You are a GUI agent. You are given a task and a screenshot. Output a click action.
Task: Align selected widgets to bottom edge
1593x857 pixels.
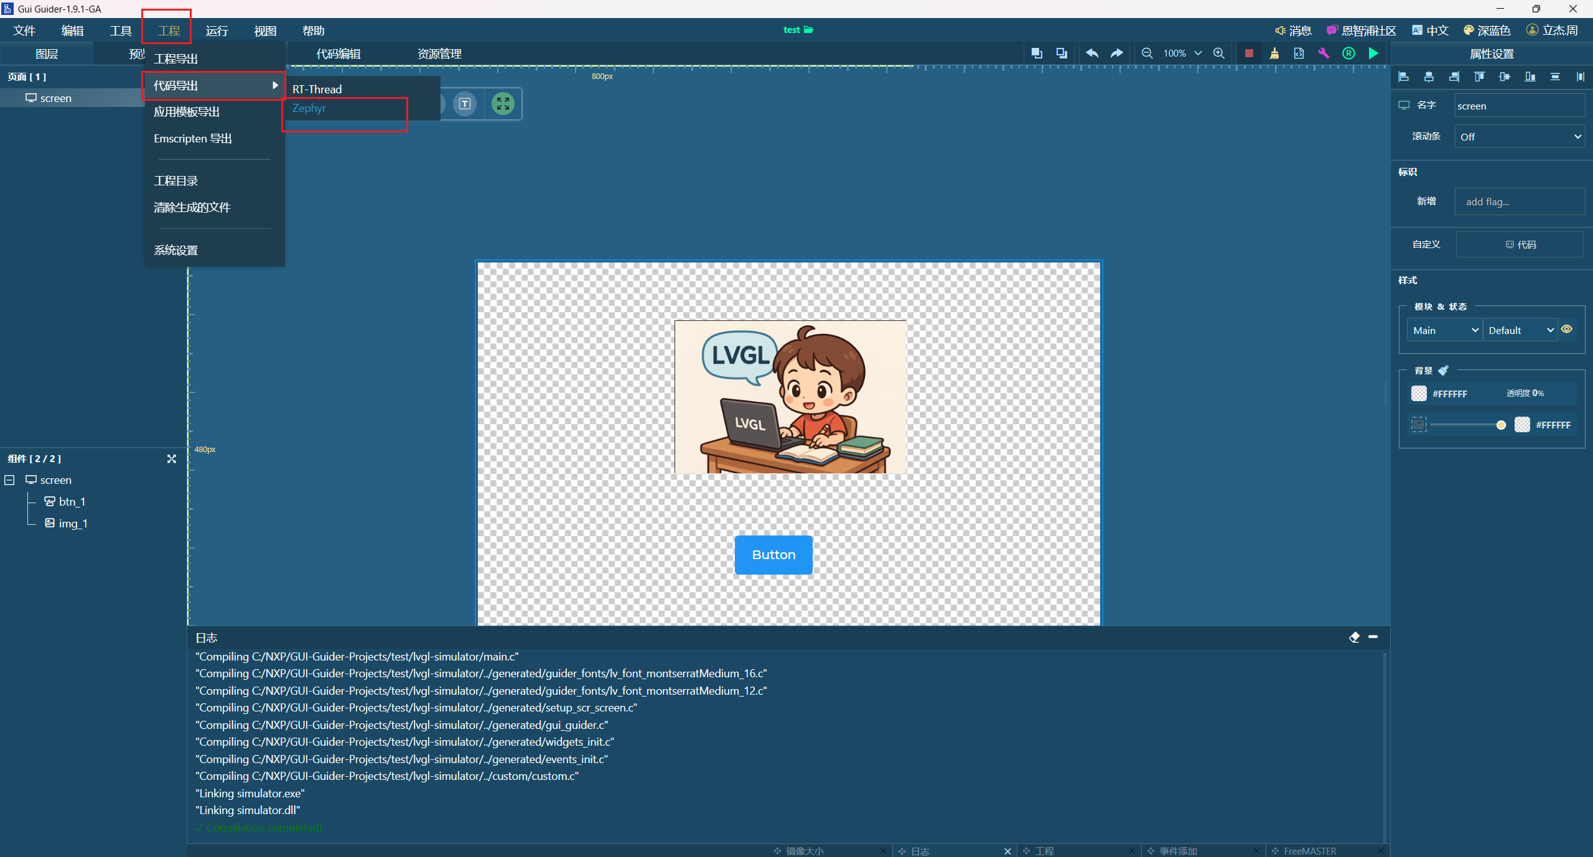point(1530,76)
